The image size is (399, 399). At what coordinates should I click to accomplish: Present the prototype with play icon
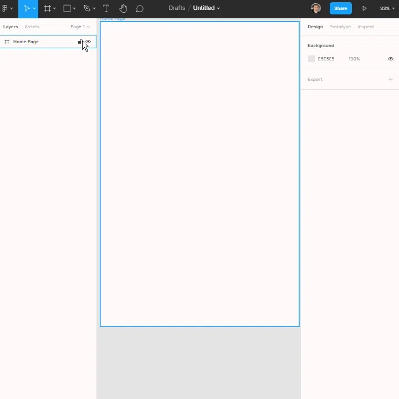(365, 8)
